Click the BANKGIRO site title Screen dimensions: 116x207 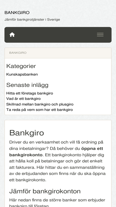pyautogui.click(x=17, y=13)
